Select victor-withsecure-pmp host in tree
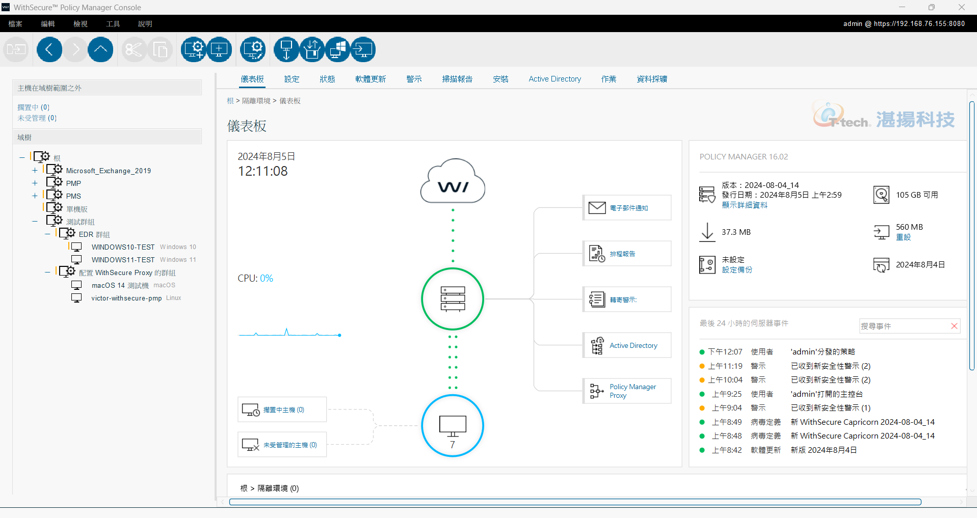The image size is (977, 518). pyautogui.click(x=126, y=298)
